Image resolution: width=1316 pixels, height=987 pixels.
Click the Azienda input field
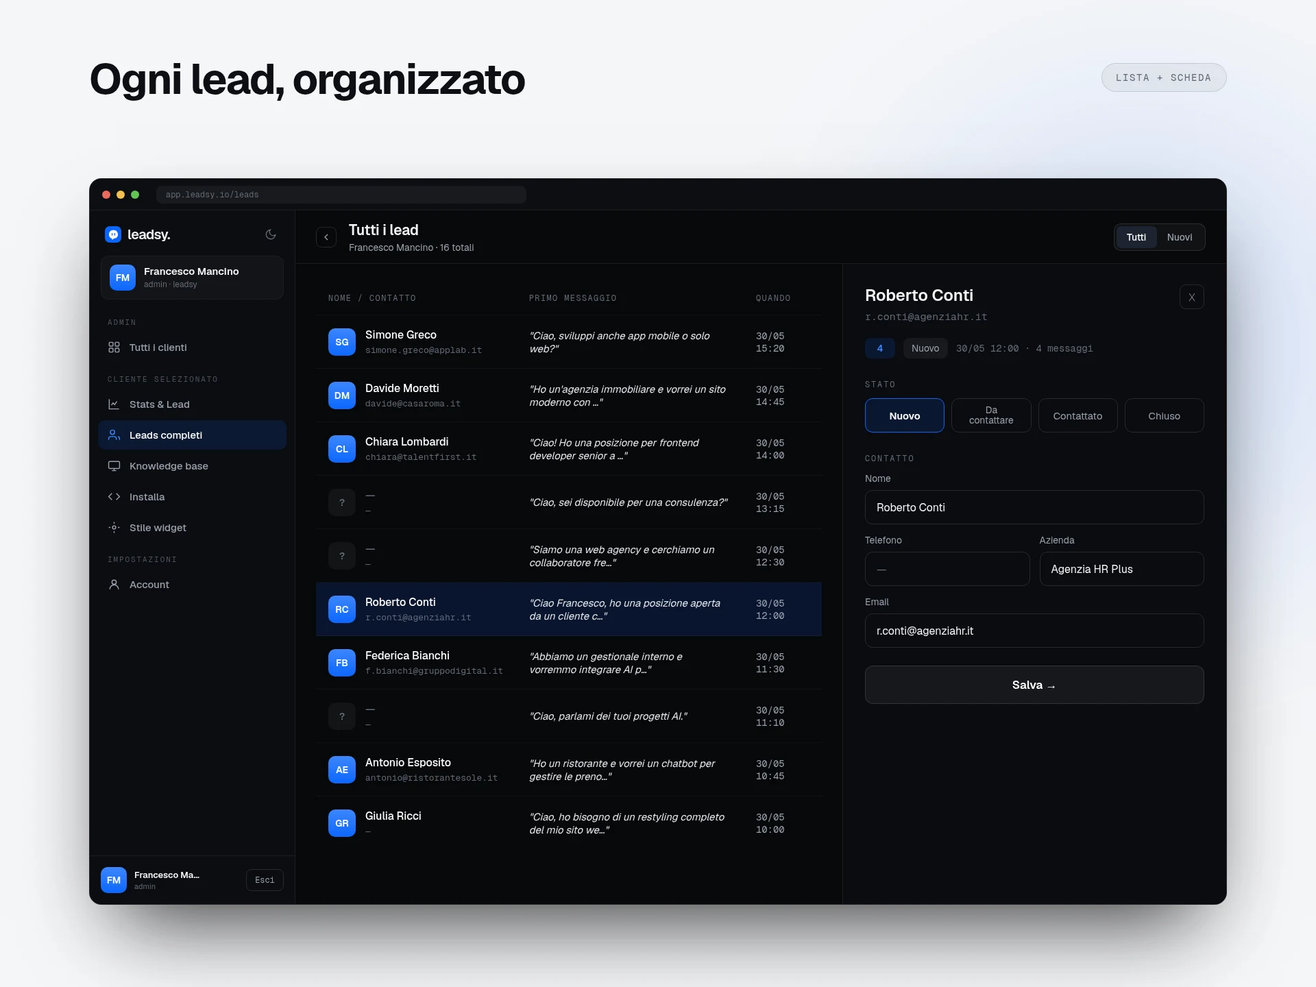[1121, 569]
